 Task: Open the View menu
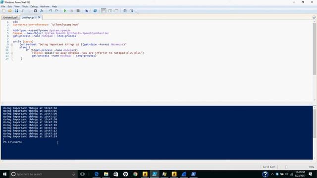(x=17, y=6)
